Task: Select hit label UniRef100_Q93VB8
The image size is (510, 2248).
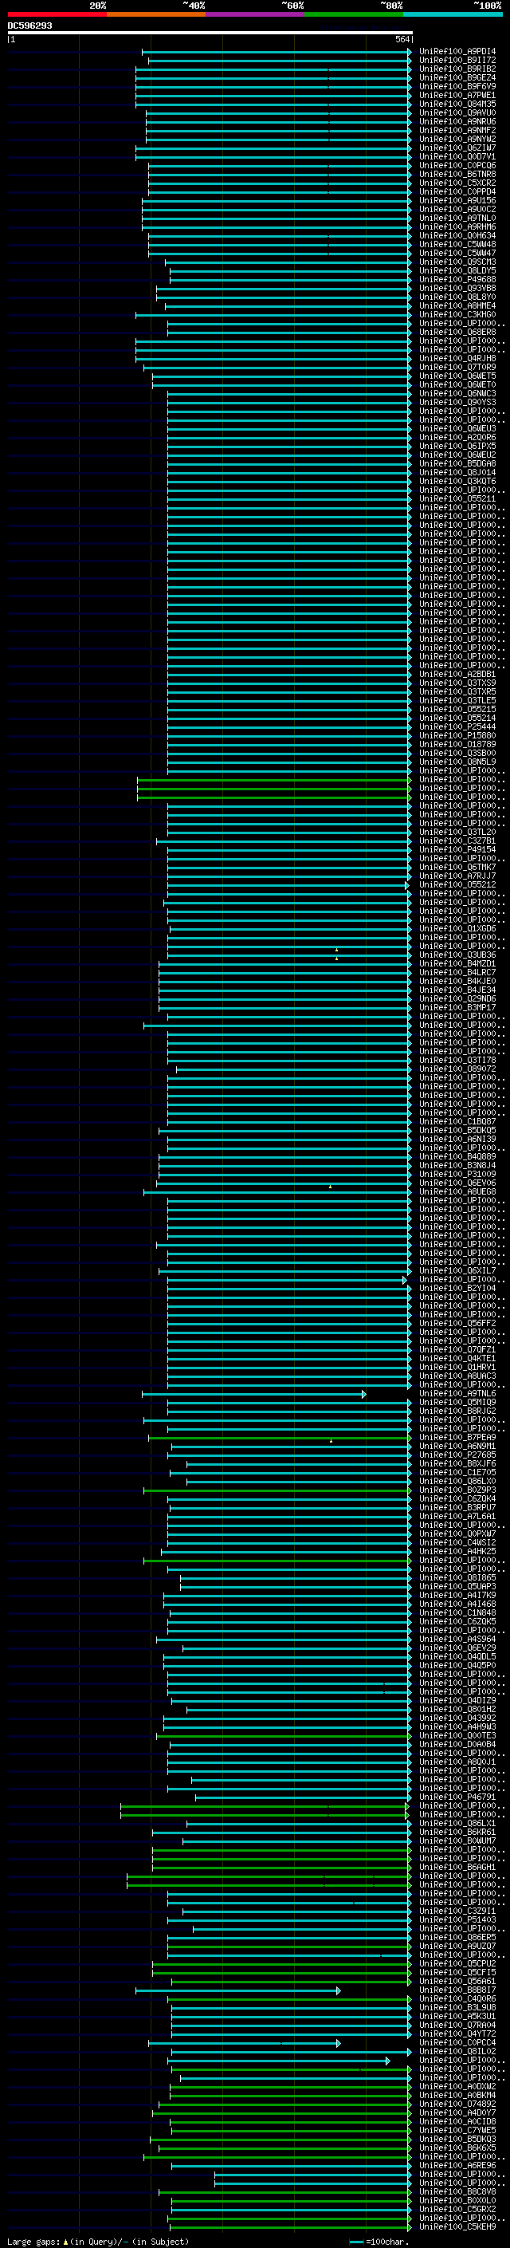Action: 457,288
